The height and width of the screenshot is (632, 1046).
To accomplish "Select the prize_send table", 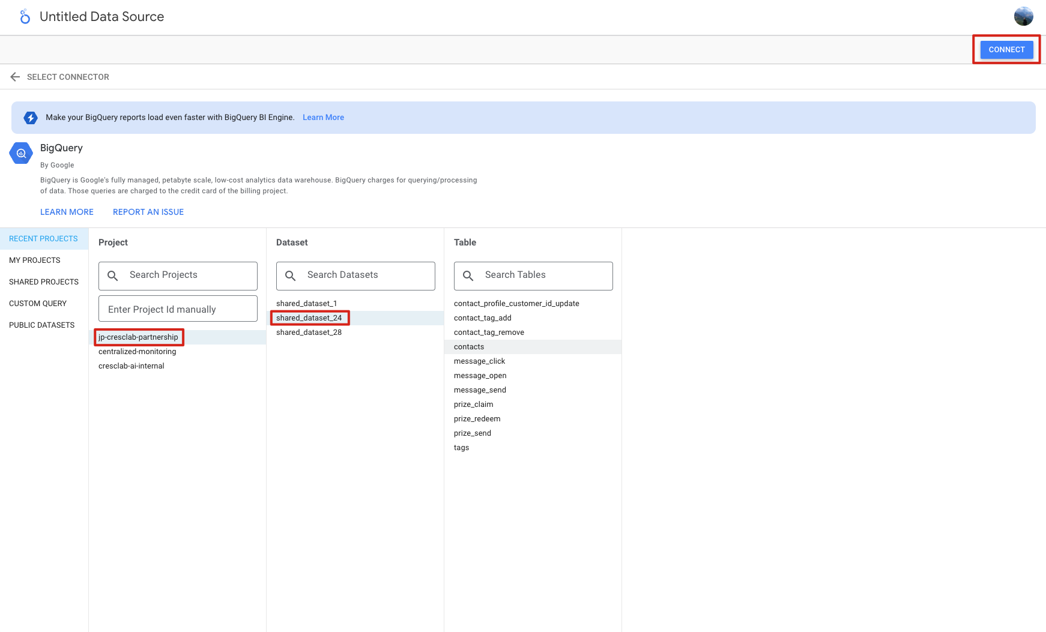I will click(533, 433).
